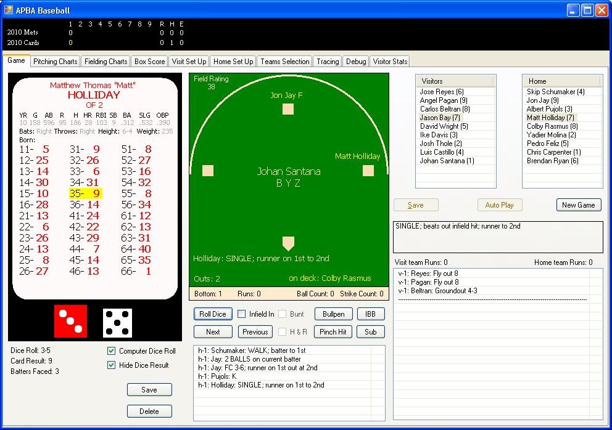This screenshot has width=612, height=430.
Task: Click Pinch Hit for current batter
Action: tap(333, 331)
